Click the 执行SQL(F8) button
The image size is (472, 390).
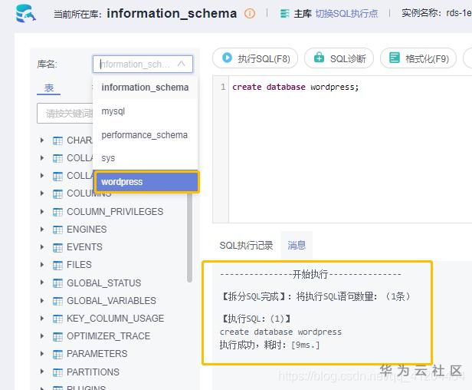pyautogui.click(x=256, y=58)
